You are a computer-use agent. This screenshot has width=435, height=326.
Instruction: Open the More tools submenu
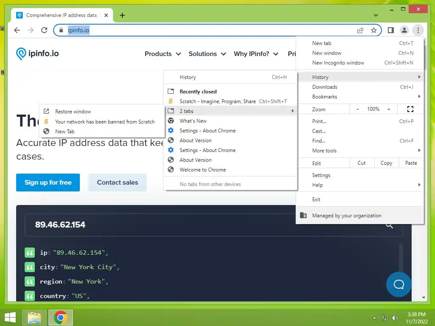pyautogui.click(x=360, y=151)
